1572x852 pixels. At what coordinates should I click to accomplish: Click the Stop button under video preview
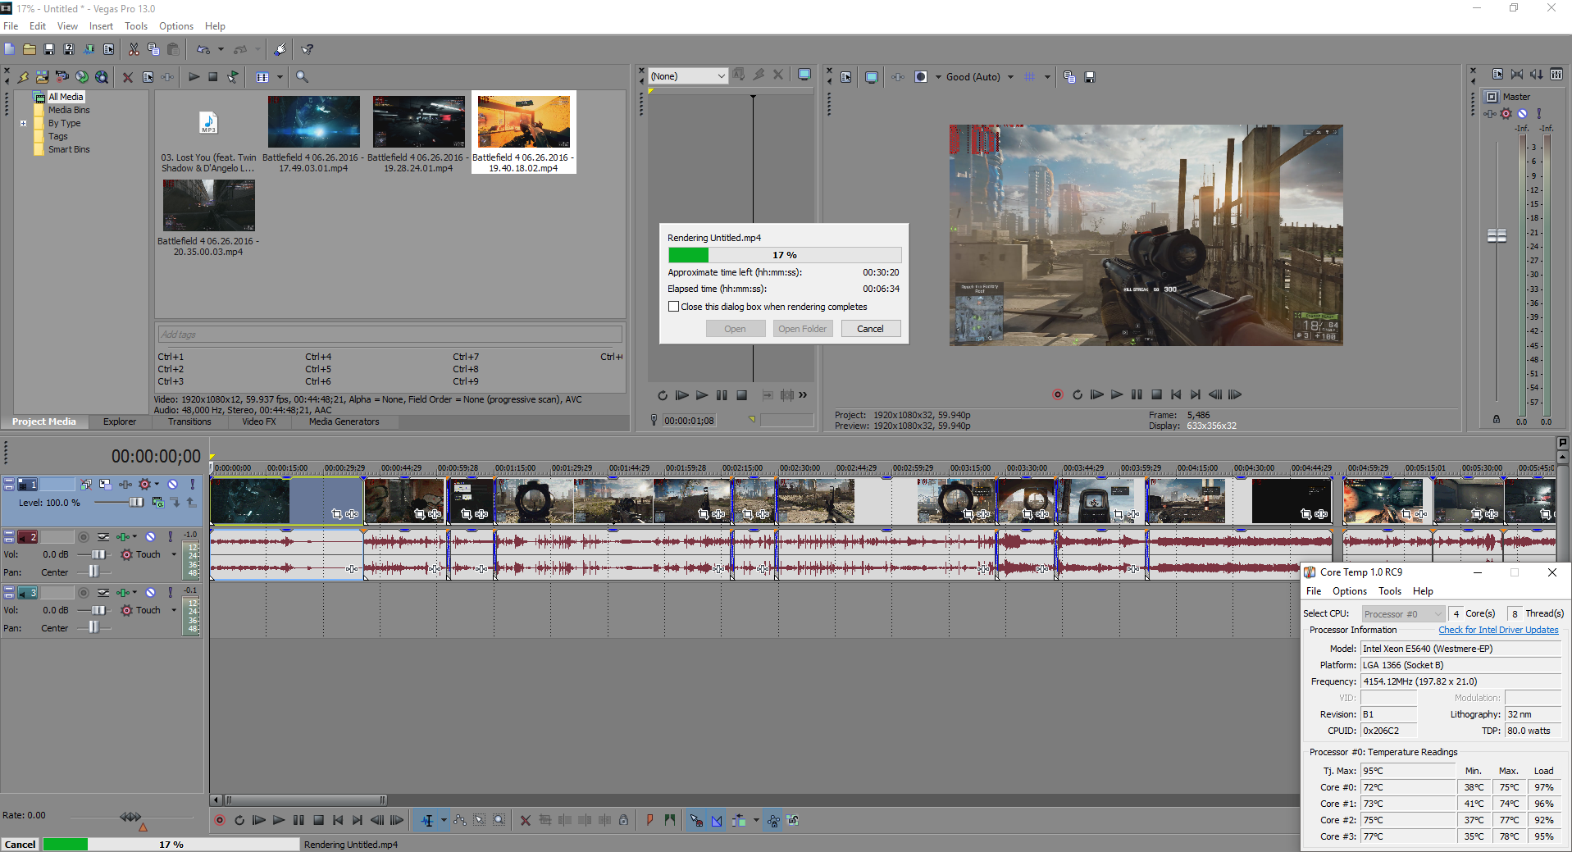[1156, 394]
